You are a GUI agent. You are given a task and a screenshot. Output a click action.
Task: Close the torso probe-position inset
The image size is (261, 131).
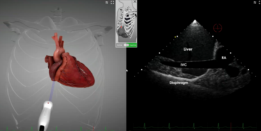click(x=135, y=2)
